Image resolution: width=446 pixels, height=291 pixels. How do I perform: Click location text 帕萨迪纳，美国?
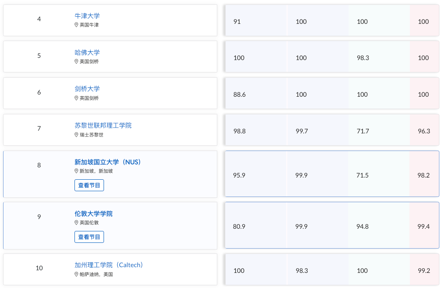(96, 274)
